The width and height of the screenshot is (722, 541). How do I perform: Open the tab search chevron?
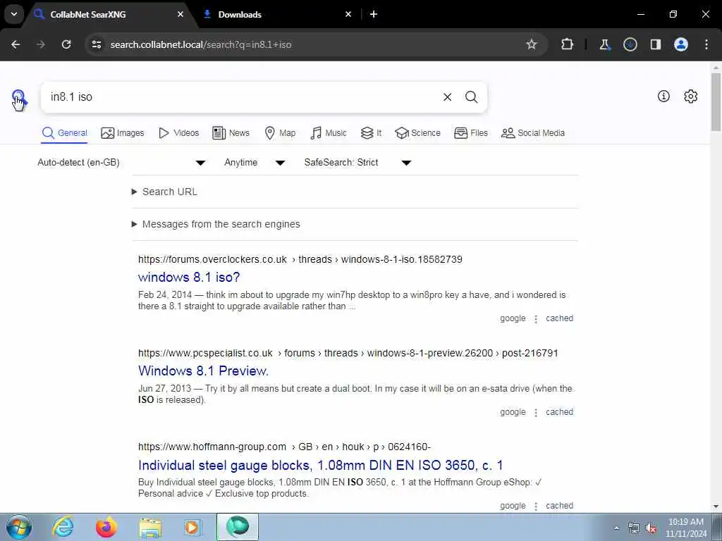pyautogui.click(x=14, y=14)
